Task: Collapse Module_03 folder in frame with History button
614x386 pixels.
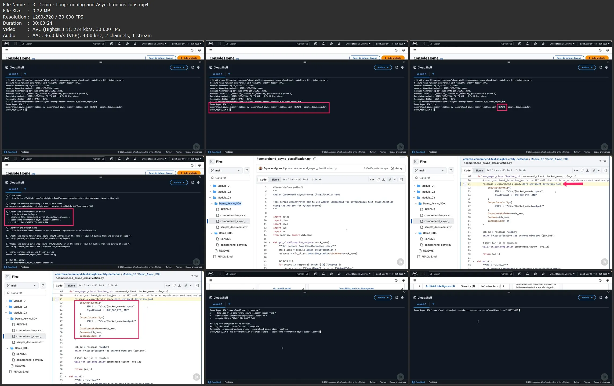Action: [x=210, y=198]
